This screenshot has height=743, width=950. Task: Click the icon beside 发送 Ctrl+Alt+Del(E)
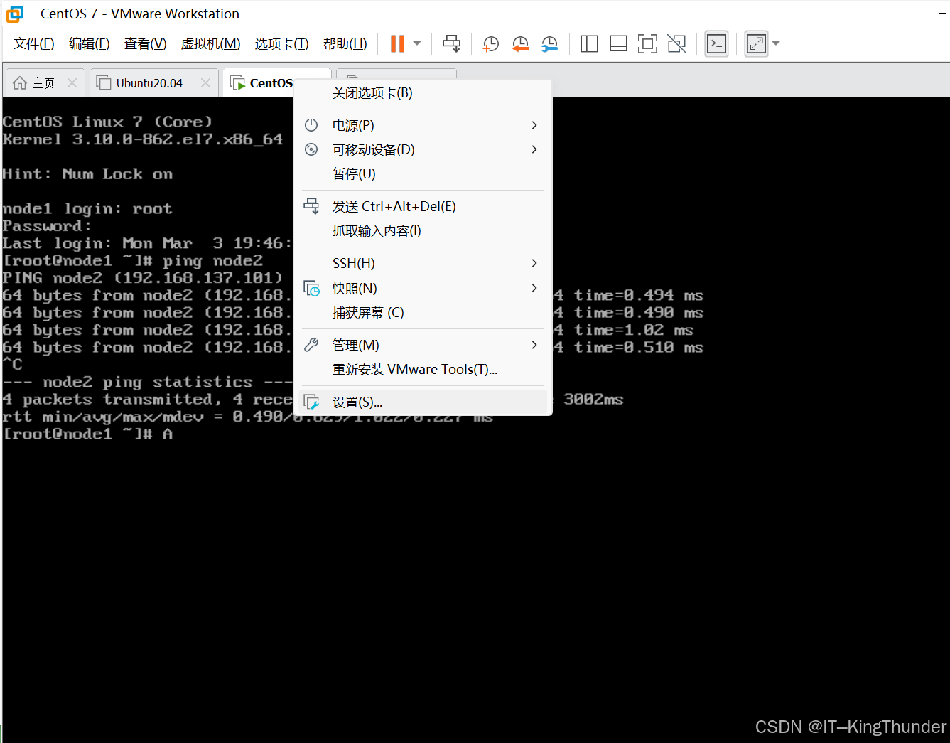pyautogui.click(x=311, y=206)
